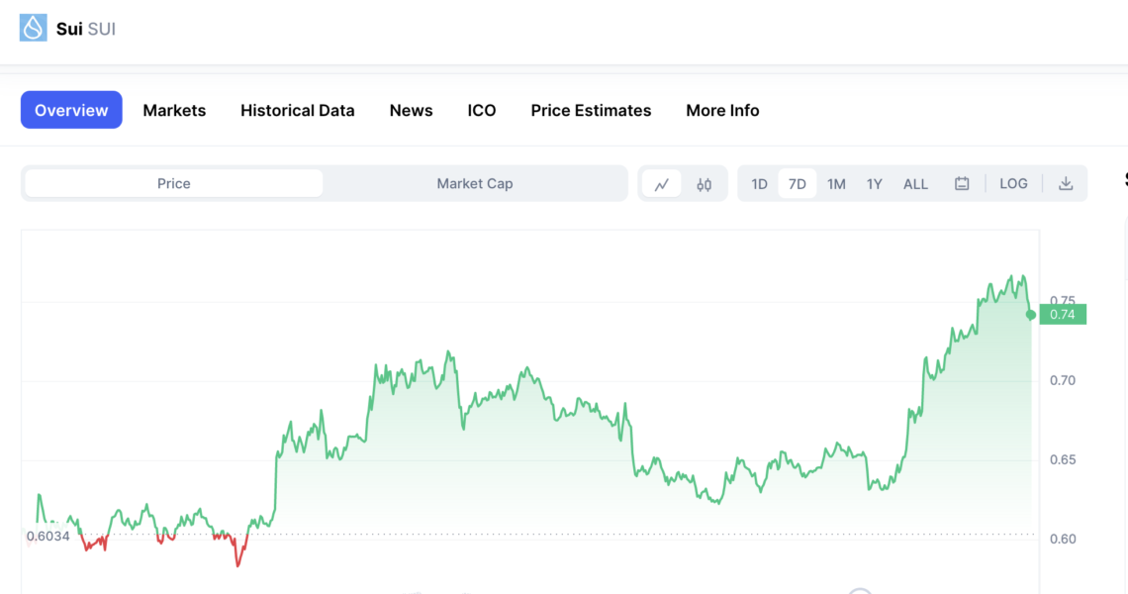Screen dimensions: 1128x594
Task: Open the News tab
Action: click(412, 110)
